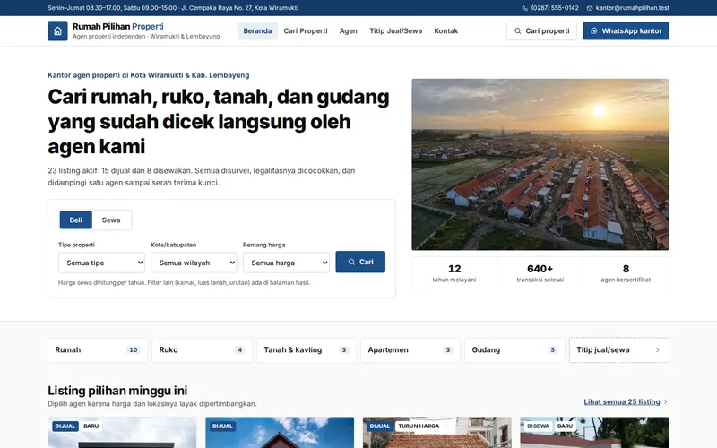Click the phone number (0287) 555-0142
This screenshot has height=448, width=717.
click(555, 8)
